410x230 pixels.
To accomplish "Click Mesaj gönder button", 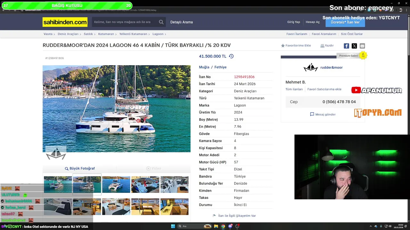I will tap(323, 114).
